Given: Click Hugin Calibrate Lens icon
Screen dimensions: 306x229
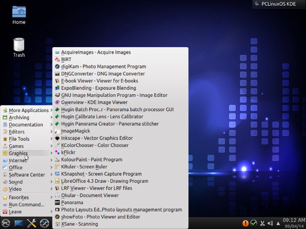Looking at the screenshot, I should (57, 116).
